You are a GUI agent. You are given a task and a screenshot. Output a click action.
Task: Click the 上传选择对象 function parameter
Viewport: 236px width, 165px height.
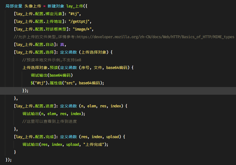[x=94, y=52]
